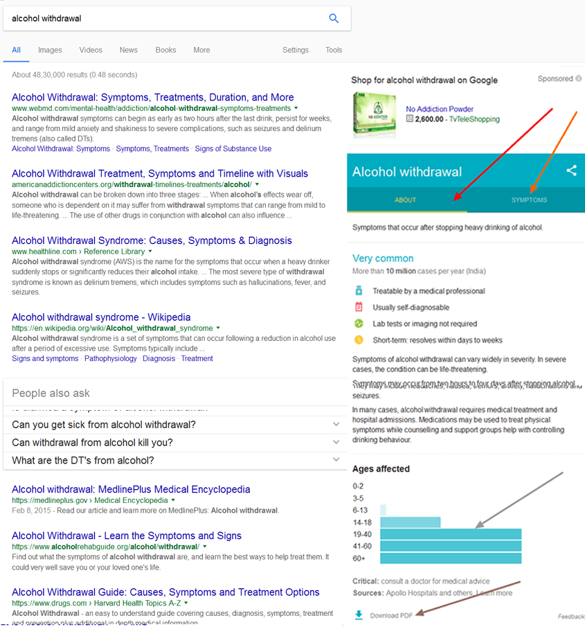Image resolution: width=585 pixels, height=627 pixels.
Task: Click the 'People also ask' heading
Action: [x=51, y=393]
